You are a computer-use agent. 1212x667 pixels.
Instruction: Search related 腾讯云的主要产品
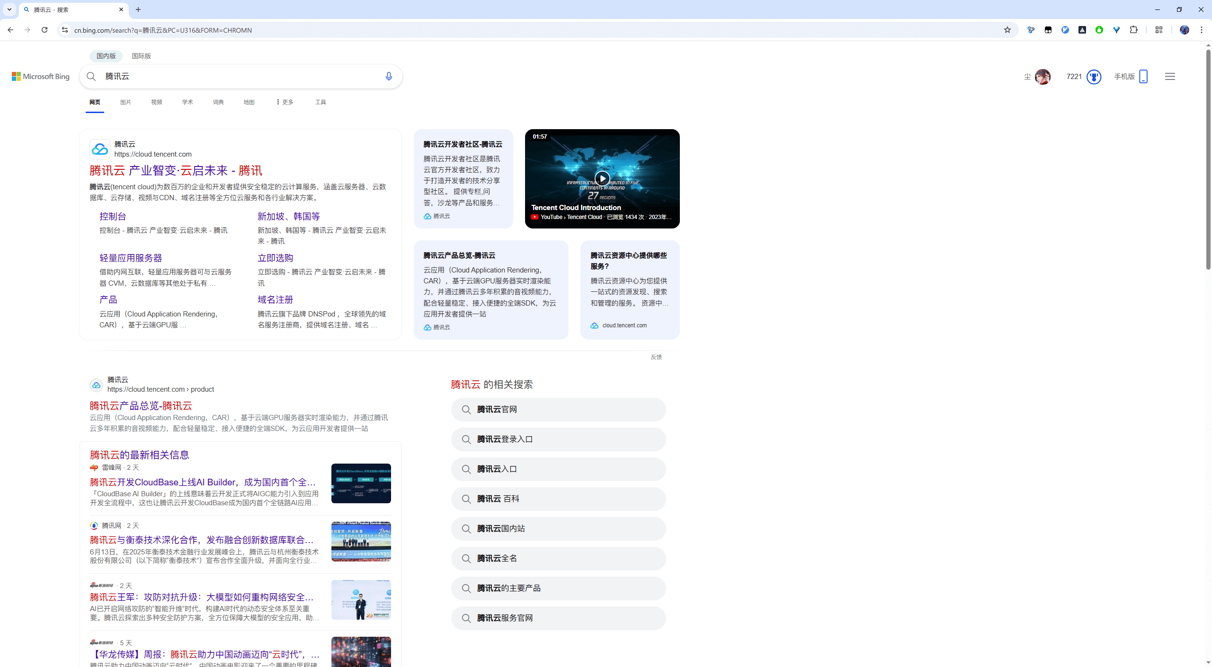click(x=558, y=588)
